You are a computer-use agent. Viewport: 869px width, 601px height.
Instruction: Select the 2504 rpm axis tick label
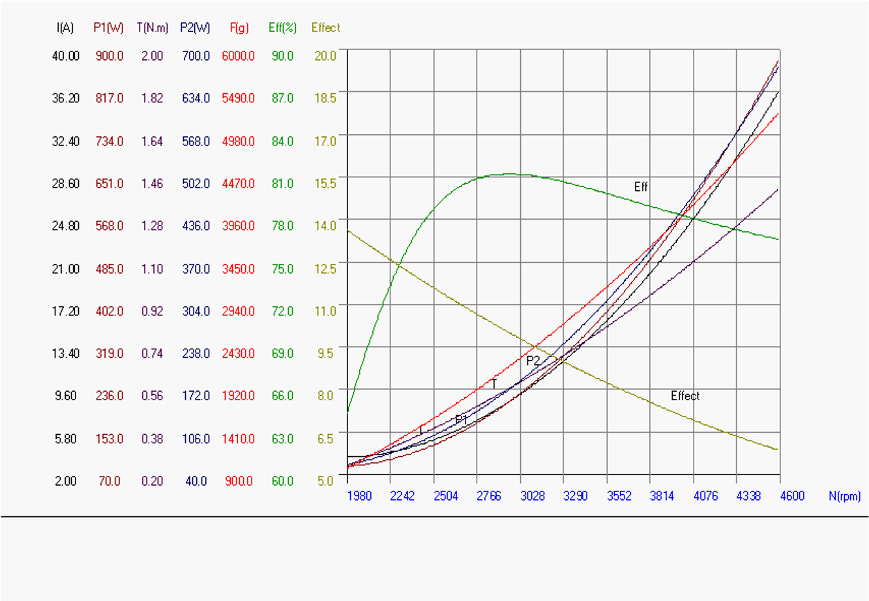click(x=446, y=496)
